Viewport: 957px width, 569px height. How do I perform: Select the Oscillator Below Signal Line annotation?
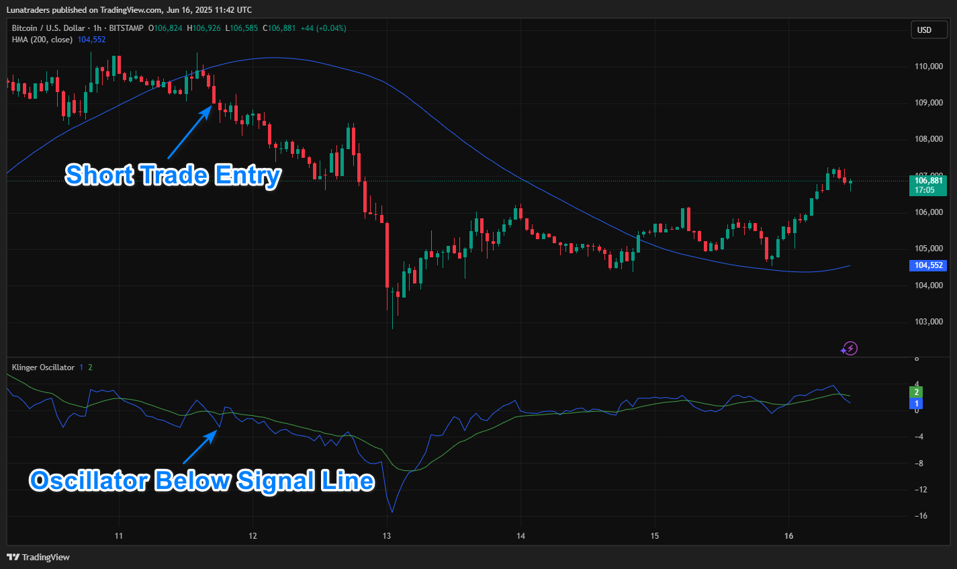click(201, 481)
